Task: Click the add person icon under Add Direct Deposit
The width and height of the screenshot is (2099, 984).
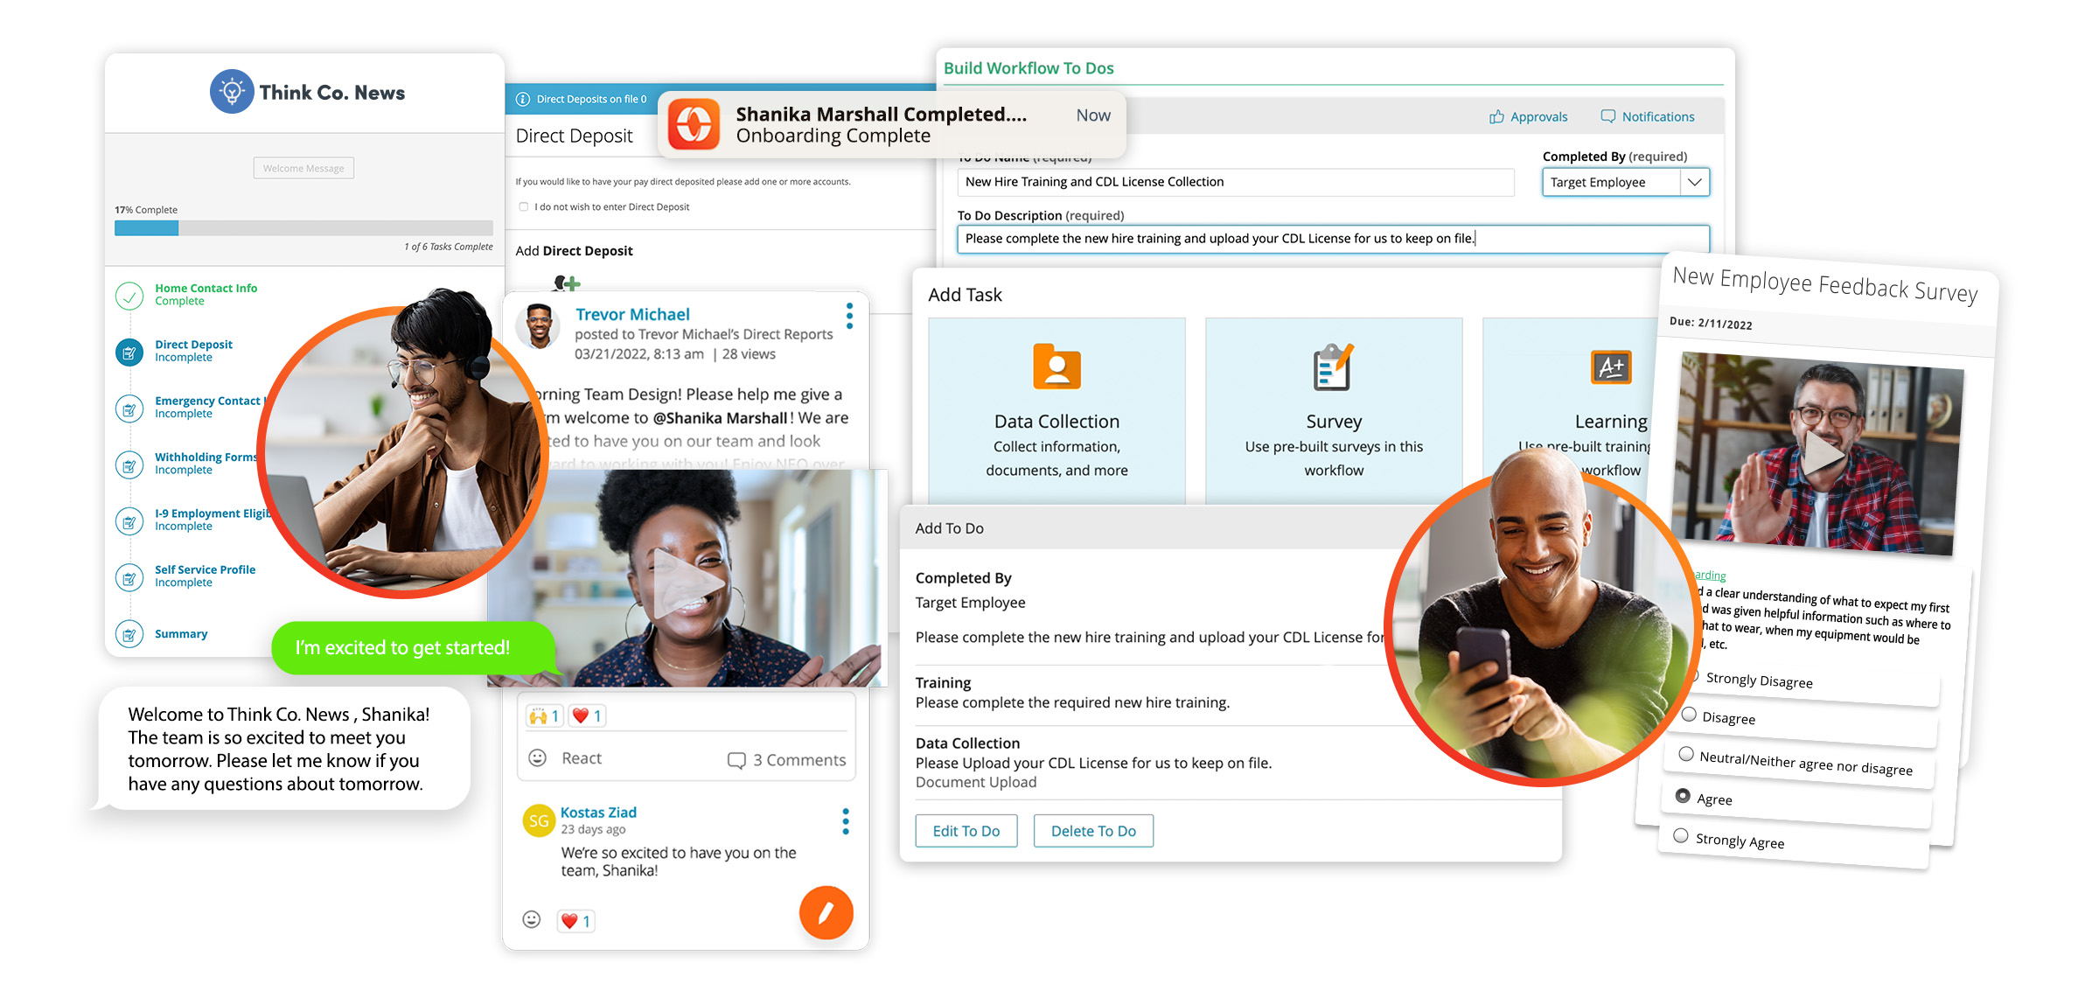Action: click(x=567, y=283)
